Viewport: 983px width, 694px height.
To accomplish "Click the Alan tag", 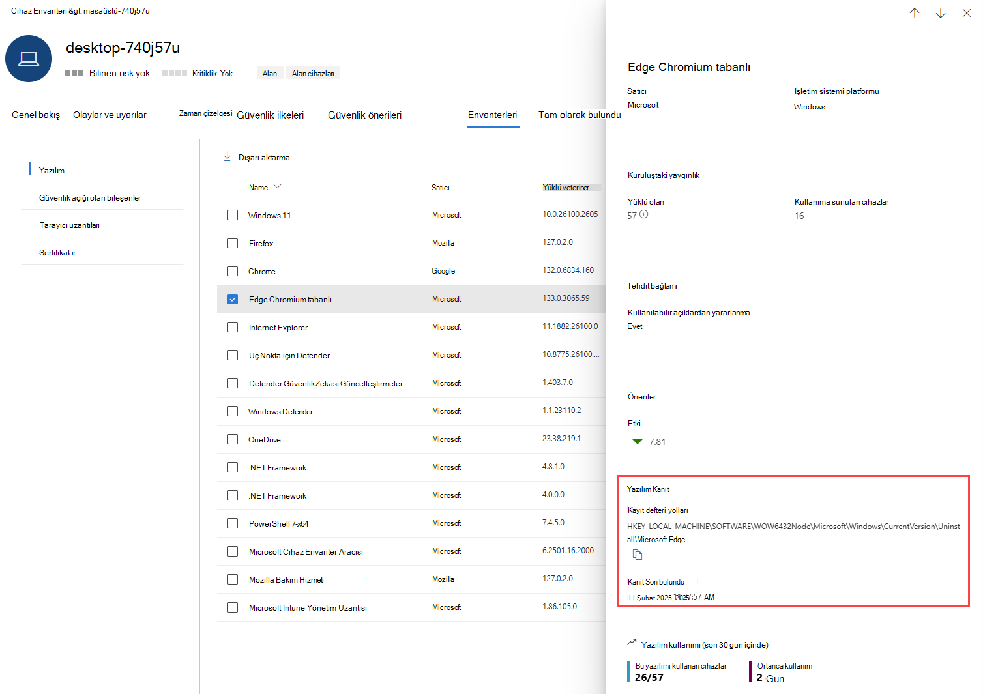I will pyautogui.click(x=270, y=73).
